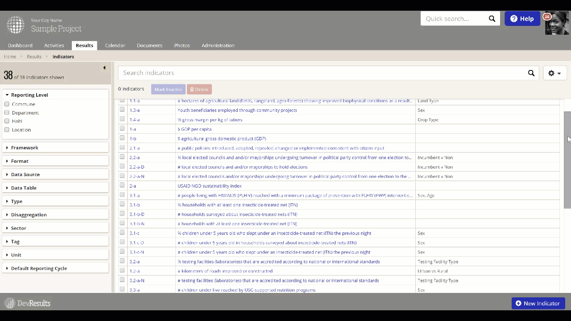This screenshot has width=571, height=321.
Task: Open '# kilometers of roads improved or constructed'
Action: pyautogui.click(x=225, y=271)
